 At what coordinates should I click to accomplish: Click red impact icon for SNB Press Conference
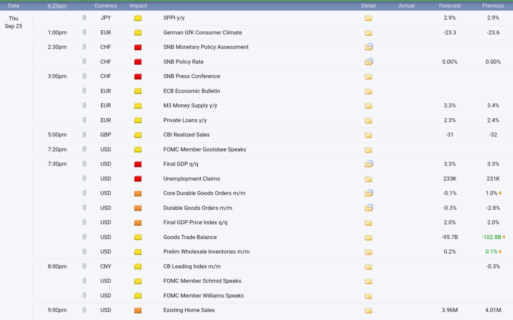click(138, 76)
